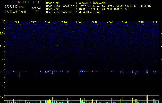Click the 2249 time marker
The height and width of the screenshot is (103, 162).
[141, 22]
